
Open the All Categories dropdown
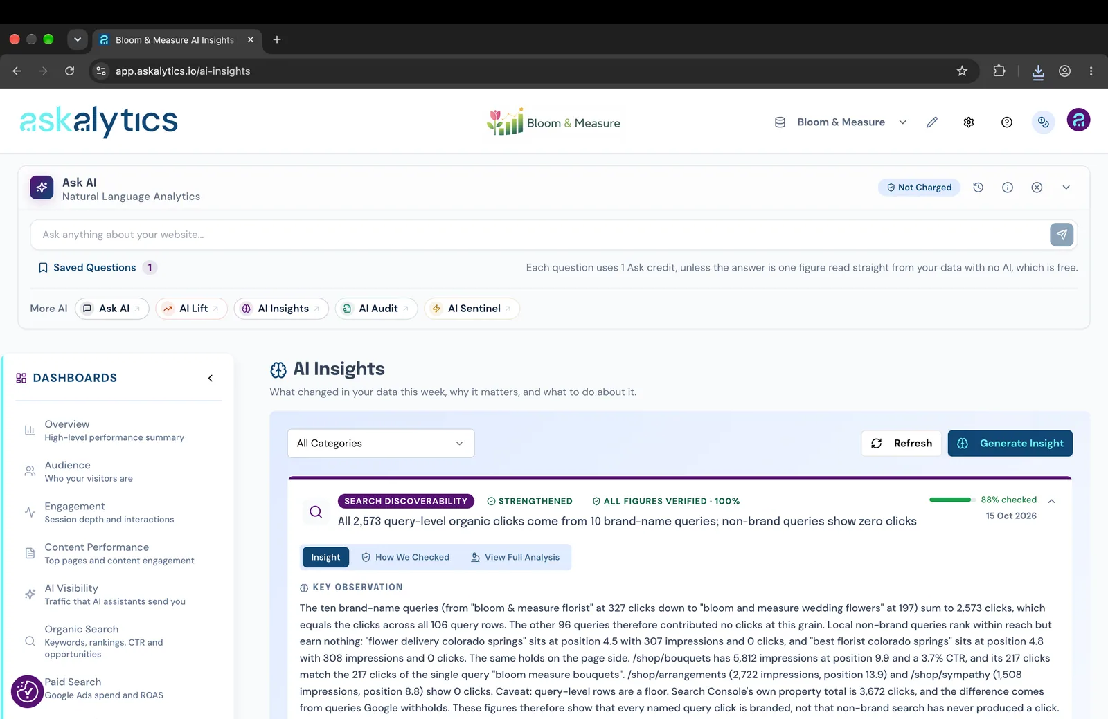[381, 444]
